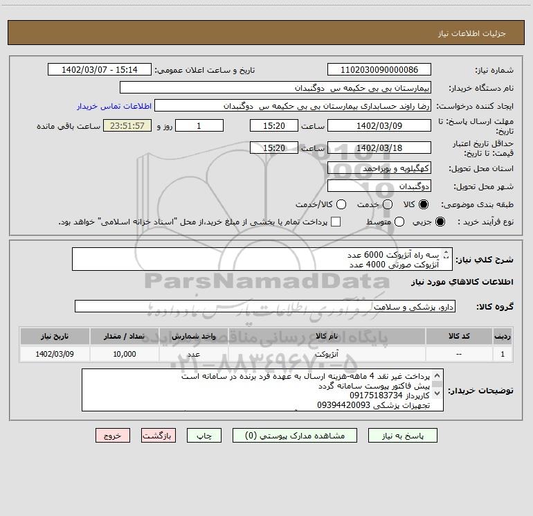Click the delivery province field کهگیلویه و بویراحمد

(x=379, y=168)
